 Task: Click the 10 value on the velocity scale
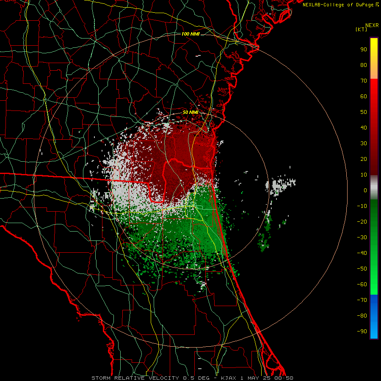(364, 175)
